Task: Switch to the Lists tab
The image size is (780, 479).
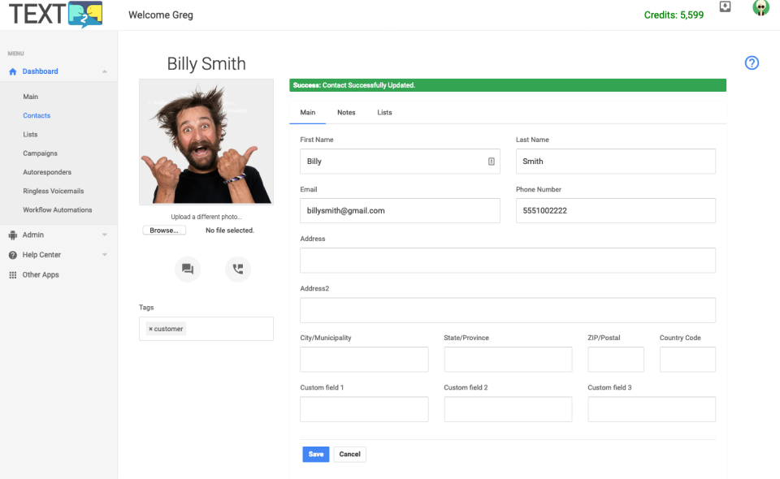Action: point(384,112)
